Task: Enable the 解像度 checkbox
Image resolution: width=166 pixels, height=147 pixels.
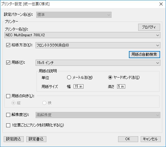Action: point(8,115)
